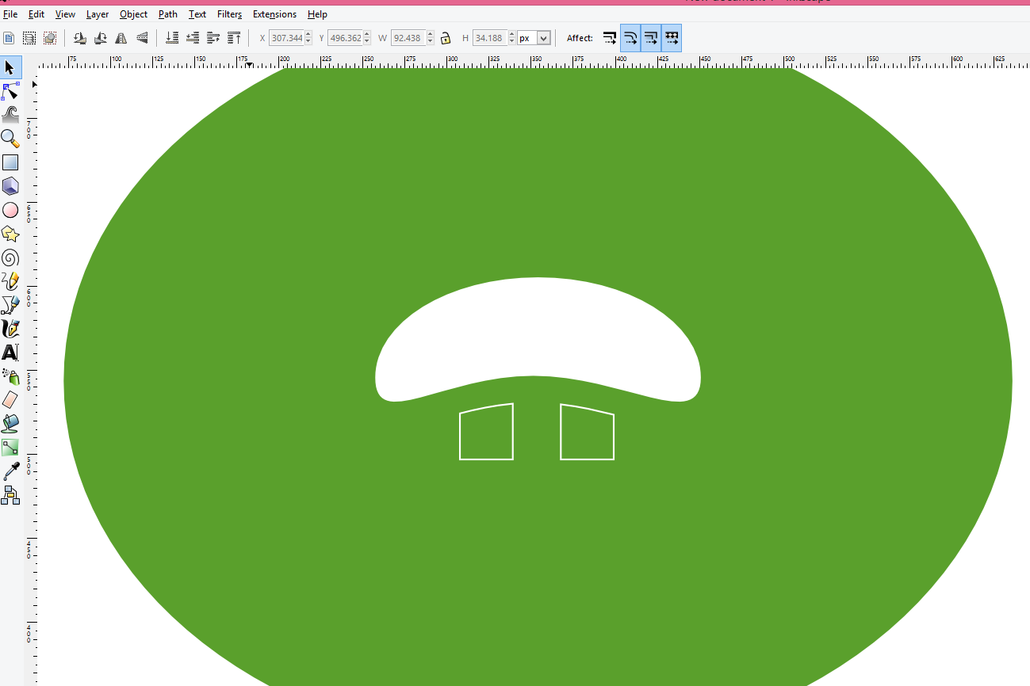The image size is (1030, 686).
Task: Open the View menu
Action: tap(65, 14)
